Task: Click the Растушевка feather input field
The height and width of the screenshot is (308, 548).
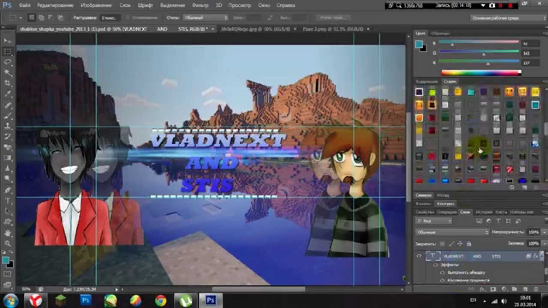Action: tap(110, 18)
